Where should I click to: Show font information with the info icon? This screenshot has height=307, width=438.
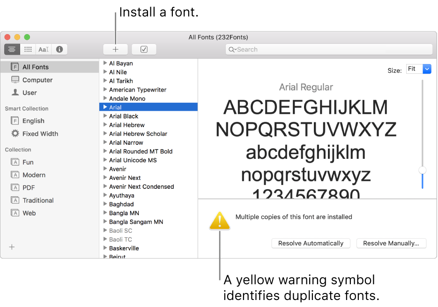(59, 50)
